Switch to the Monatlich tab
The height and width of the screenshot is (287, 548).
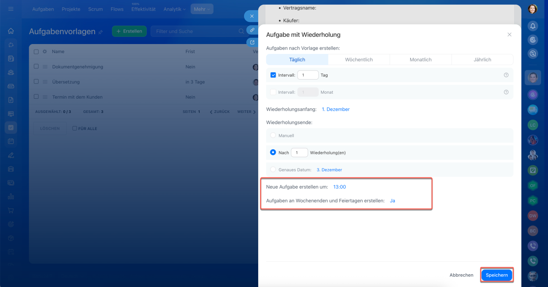click(x=420, y=59)
